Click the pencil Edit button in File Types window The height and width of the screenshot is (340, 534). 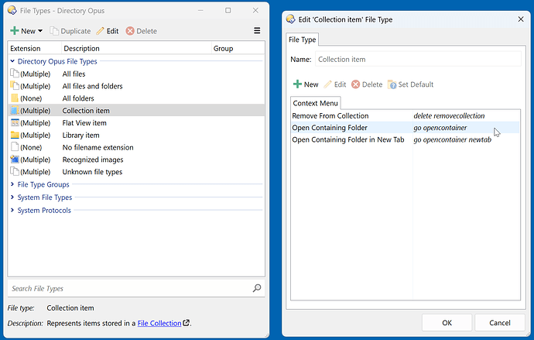tap(107, 31)
